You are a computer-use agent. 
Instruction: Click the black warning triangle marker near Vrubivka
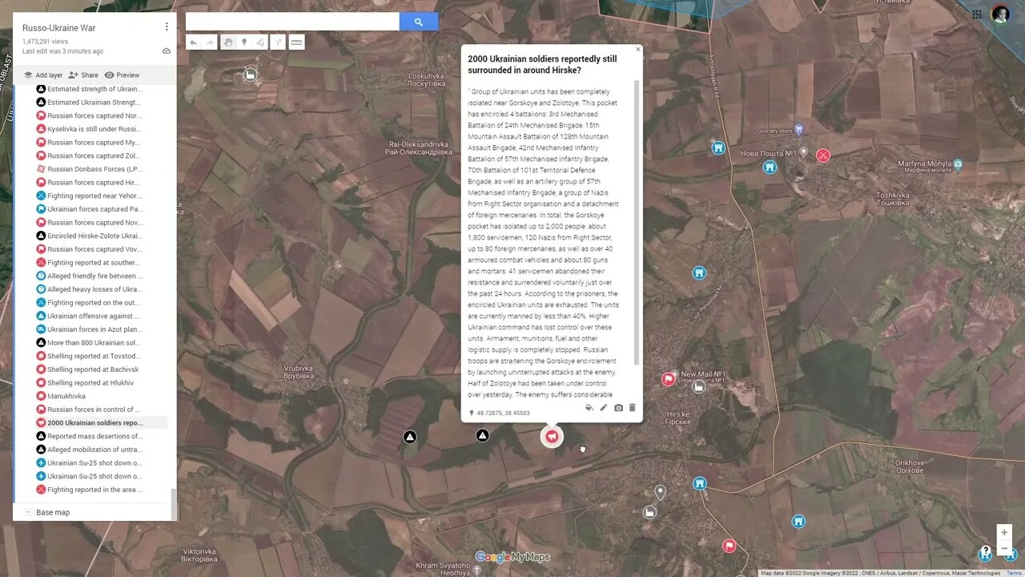[x=409, y=437]
